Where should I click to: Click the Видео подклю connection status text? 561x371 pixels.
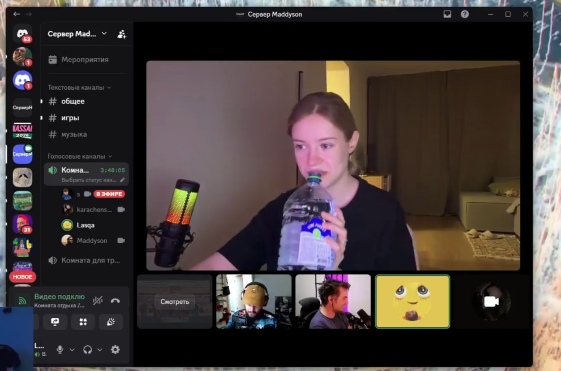coord(59,296)
